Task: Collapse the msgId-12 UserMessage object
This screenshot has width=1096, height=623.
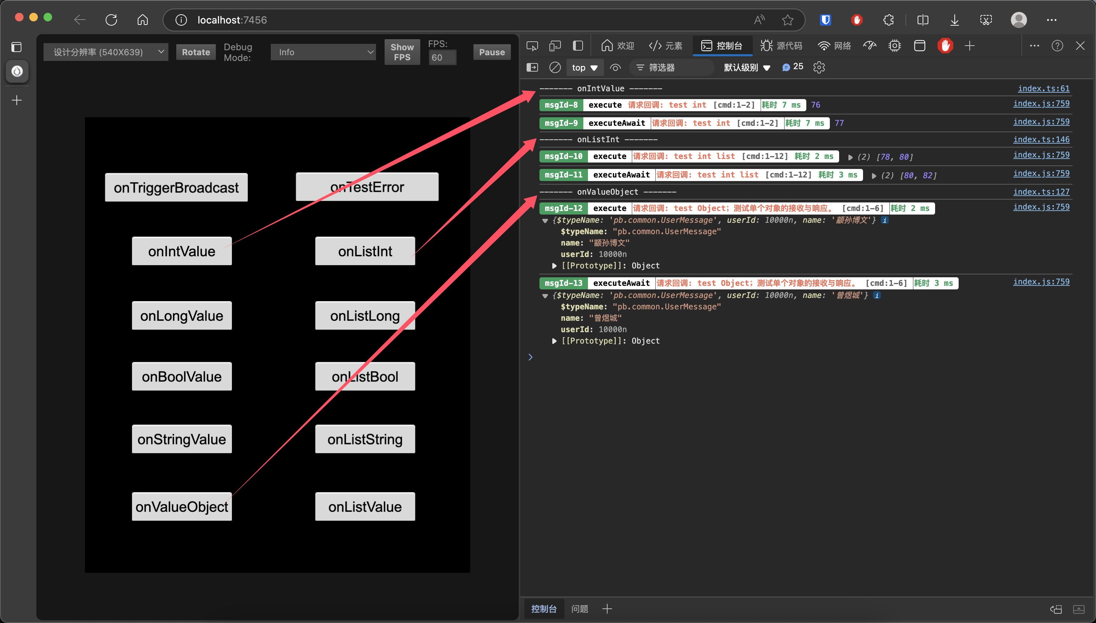Action: [x=545, y=221]
